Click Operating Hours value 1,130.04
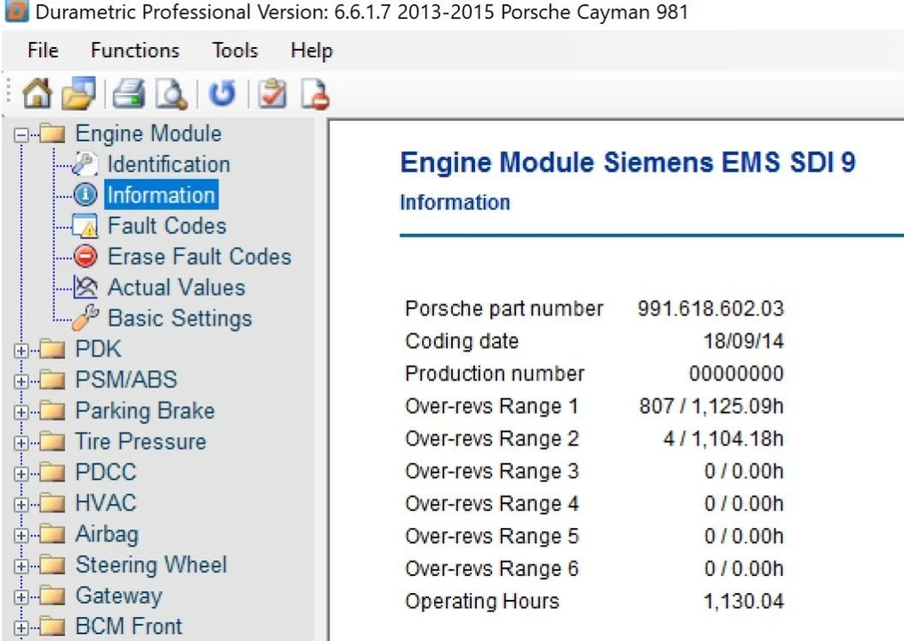904x641 pixels. pyautogui.click(x=744, y=601)
